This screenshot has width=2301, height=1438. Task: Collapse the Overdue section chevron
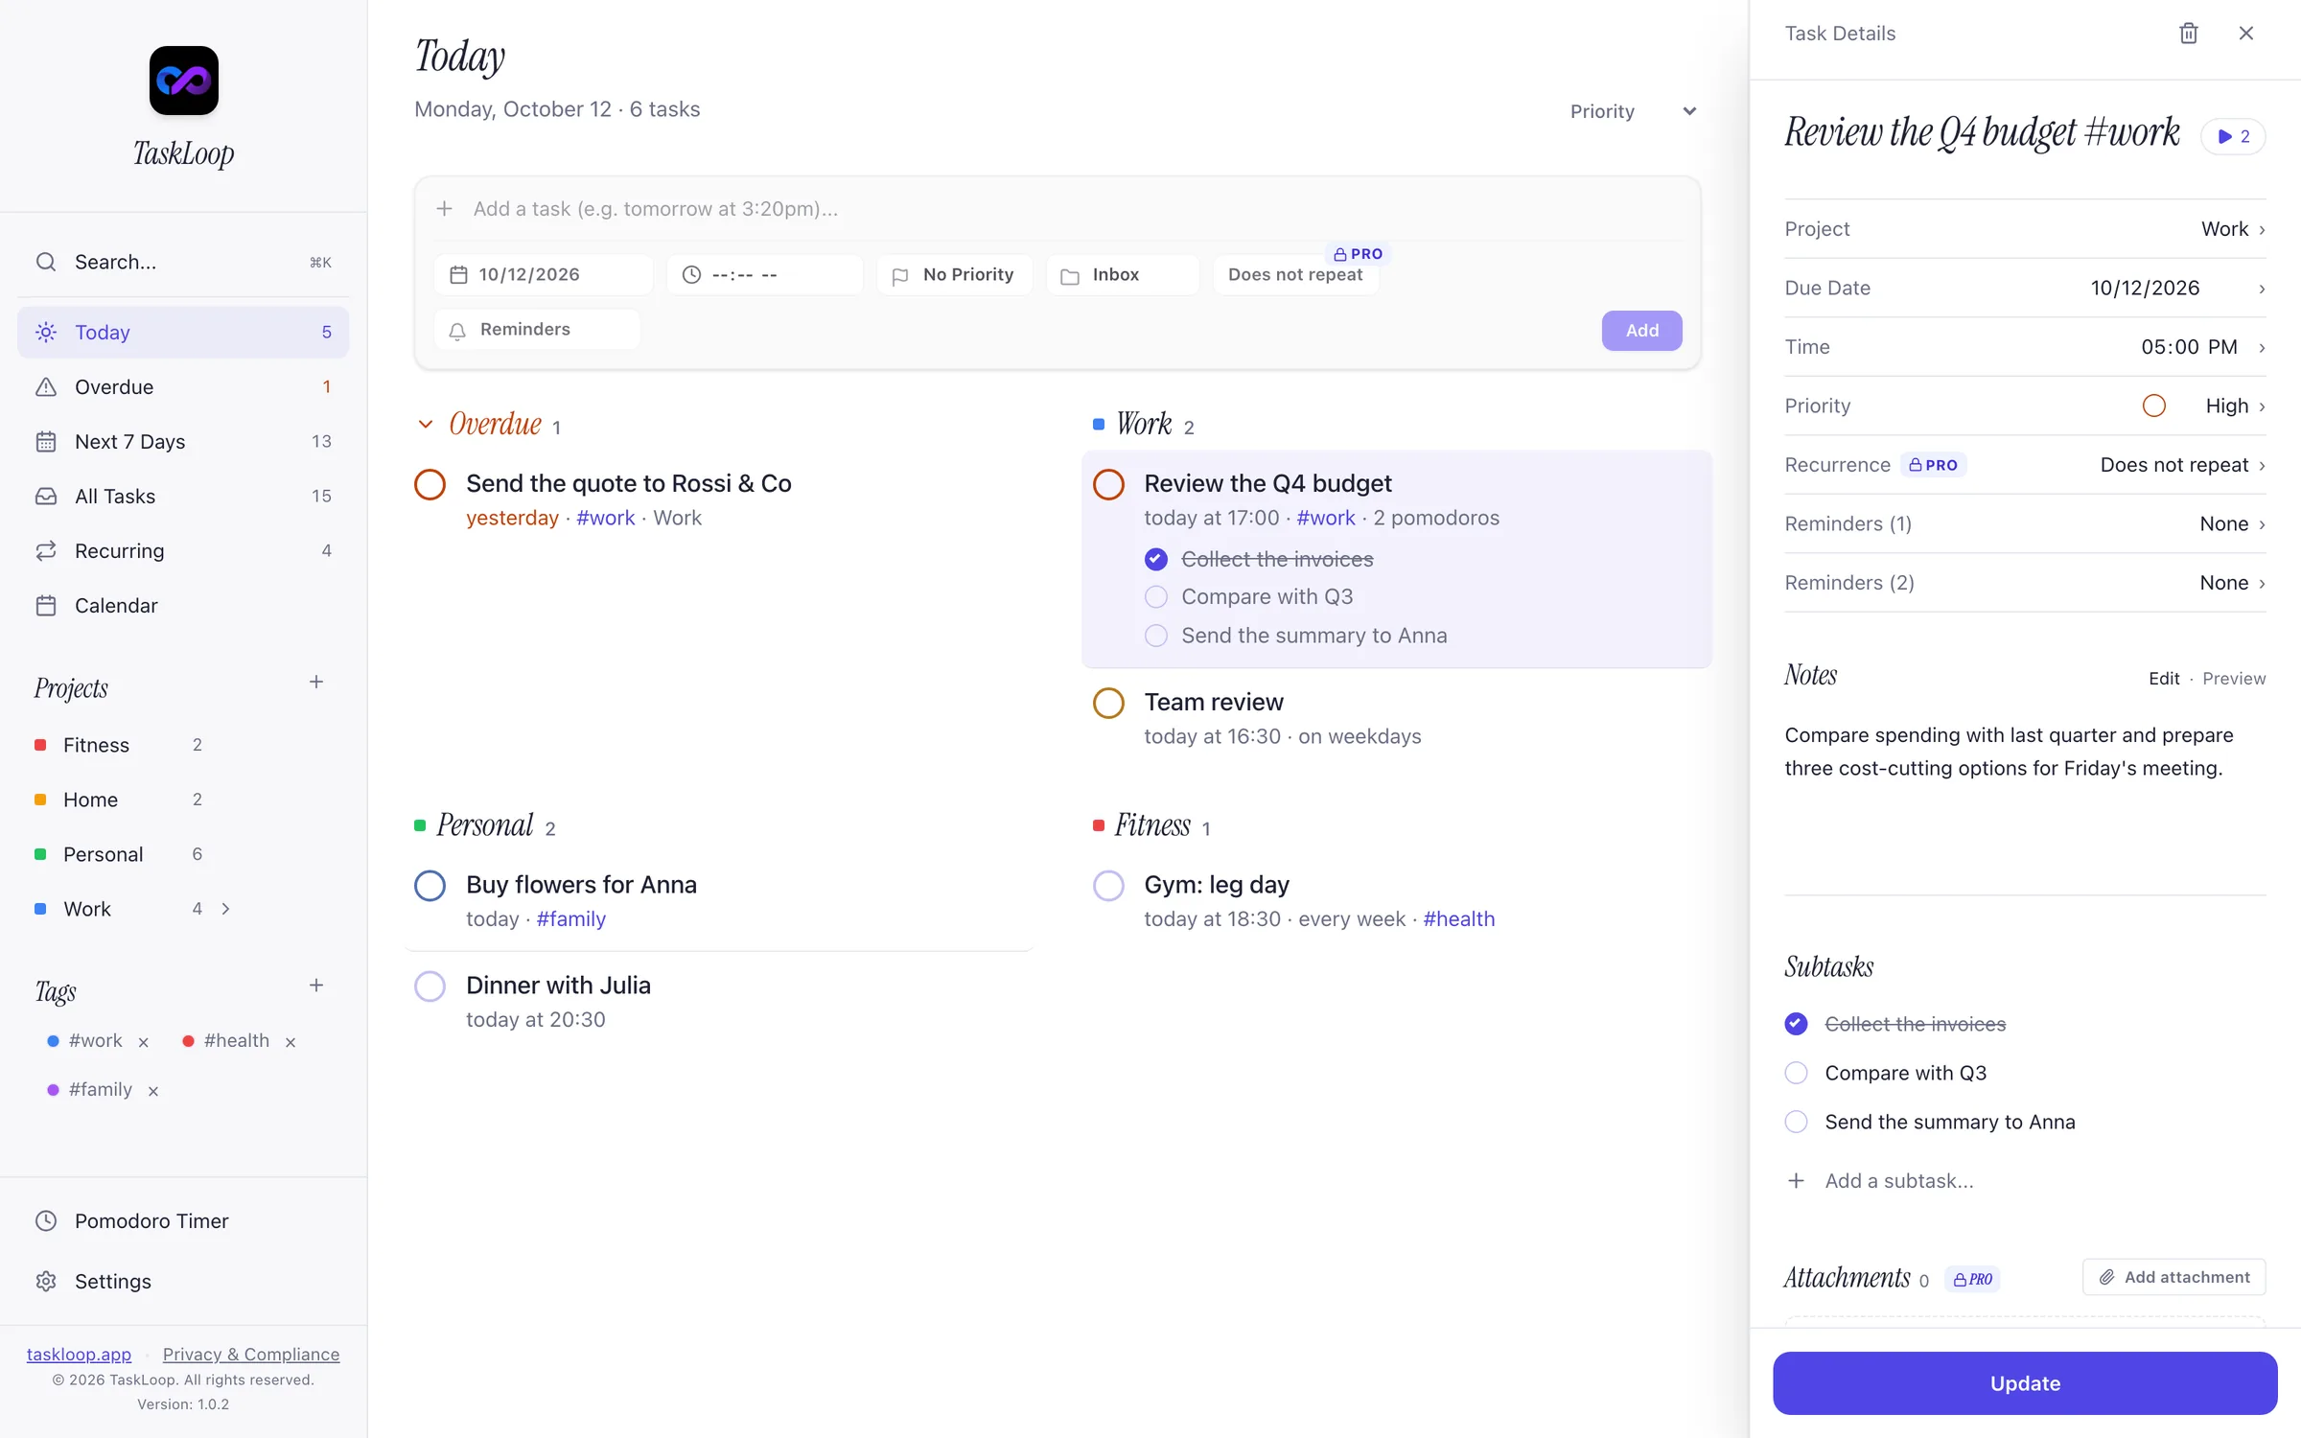(x=425, y=424)
